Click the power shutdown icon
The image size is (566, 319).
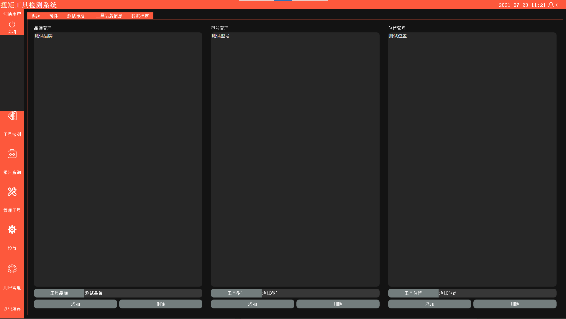tap(12, 24)
